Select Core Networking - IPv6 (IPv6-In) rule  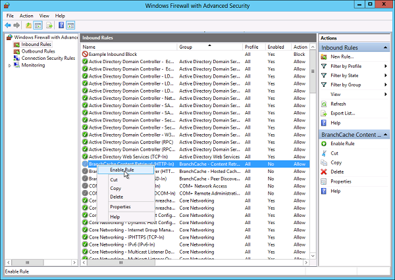point(196,245)
